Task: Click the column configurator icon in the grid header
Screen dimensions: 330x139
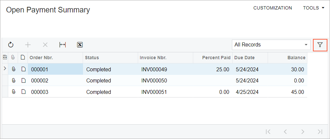Action: [5, 58]
